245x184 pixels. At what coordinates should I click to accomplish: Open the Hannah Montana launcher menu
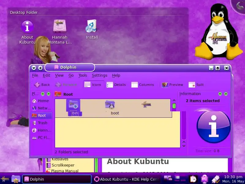[5, 179]
